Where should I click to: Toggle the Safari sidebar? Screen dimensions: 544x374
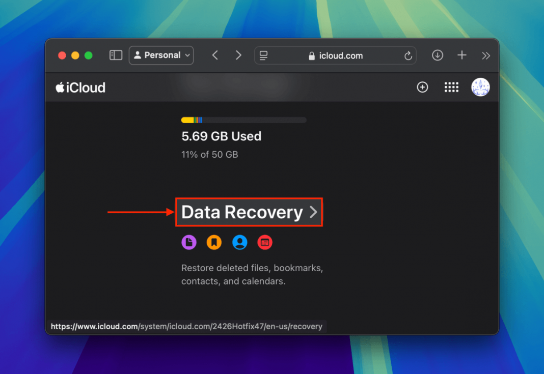pyautogui.click(x=116, y=55)
